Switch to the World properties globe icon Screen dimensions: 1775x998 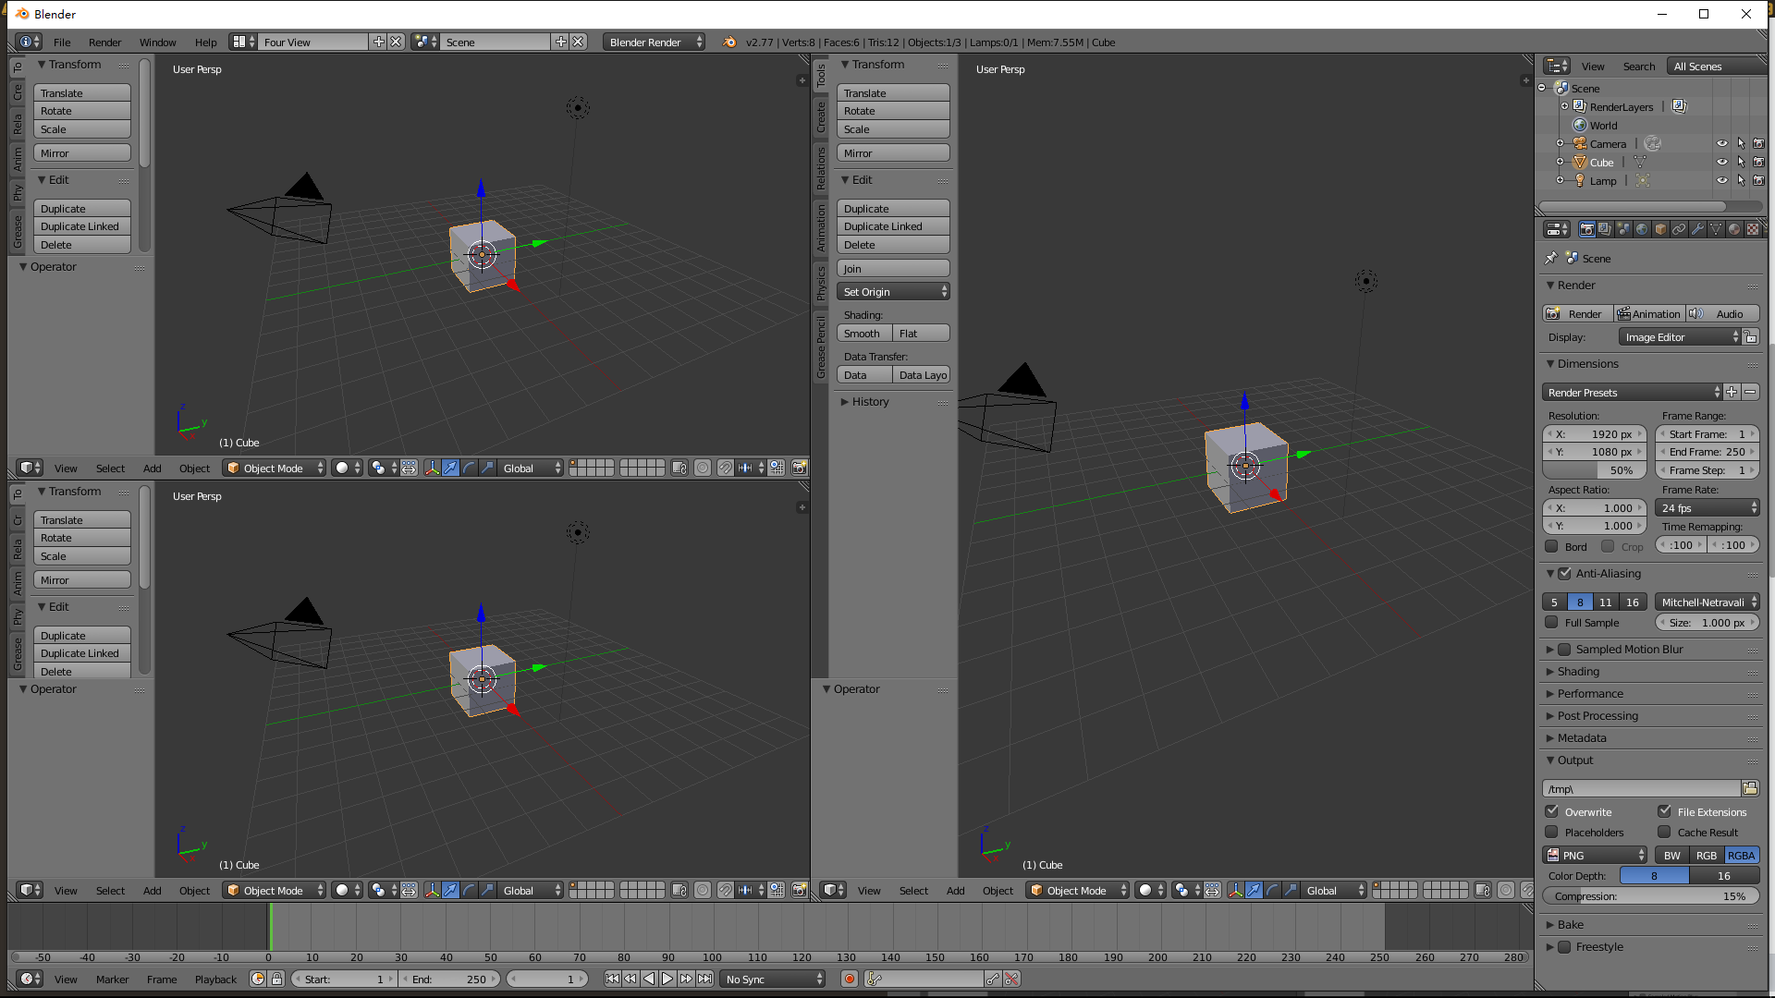[x=1642, y=229]
